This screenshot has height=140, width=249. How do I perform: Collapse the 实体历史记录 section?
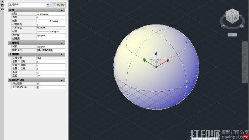62,80
